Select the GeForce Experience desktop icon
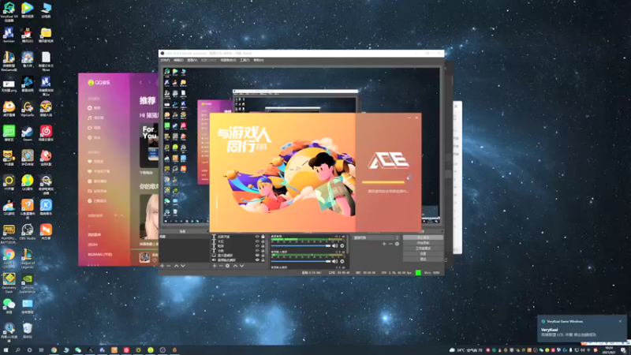Image resolution: width=631 pixels, height=355 pixels. click(x=28, y=283)
